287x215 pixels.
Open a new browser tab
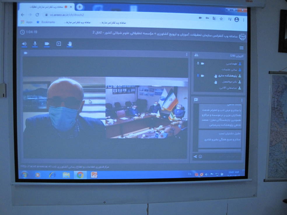coord(80,7)
